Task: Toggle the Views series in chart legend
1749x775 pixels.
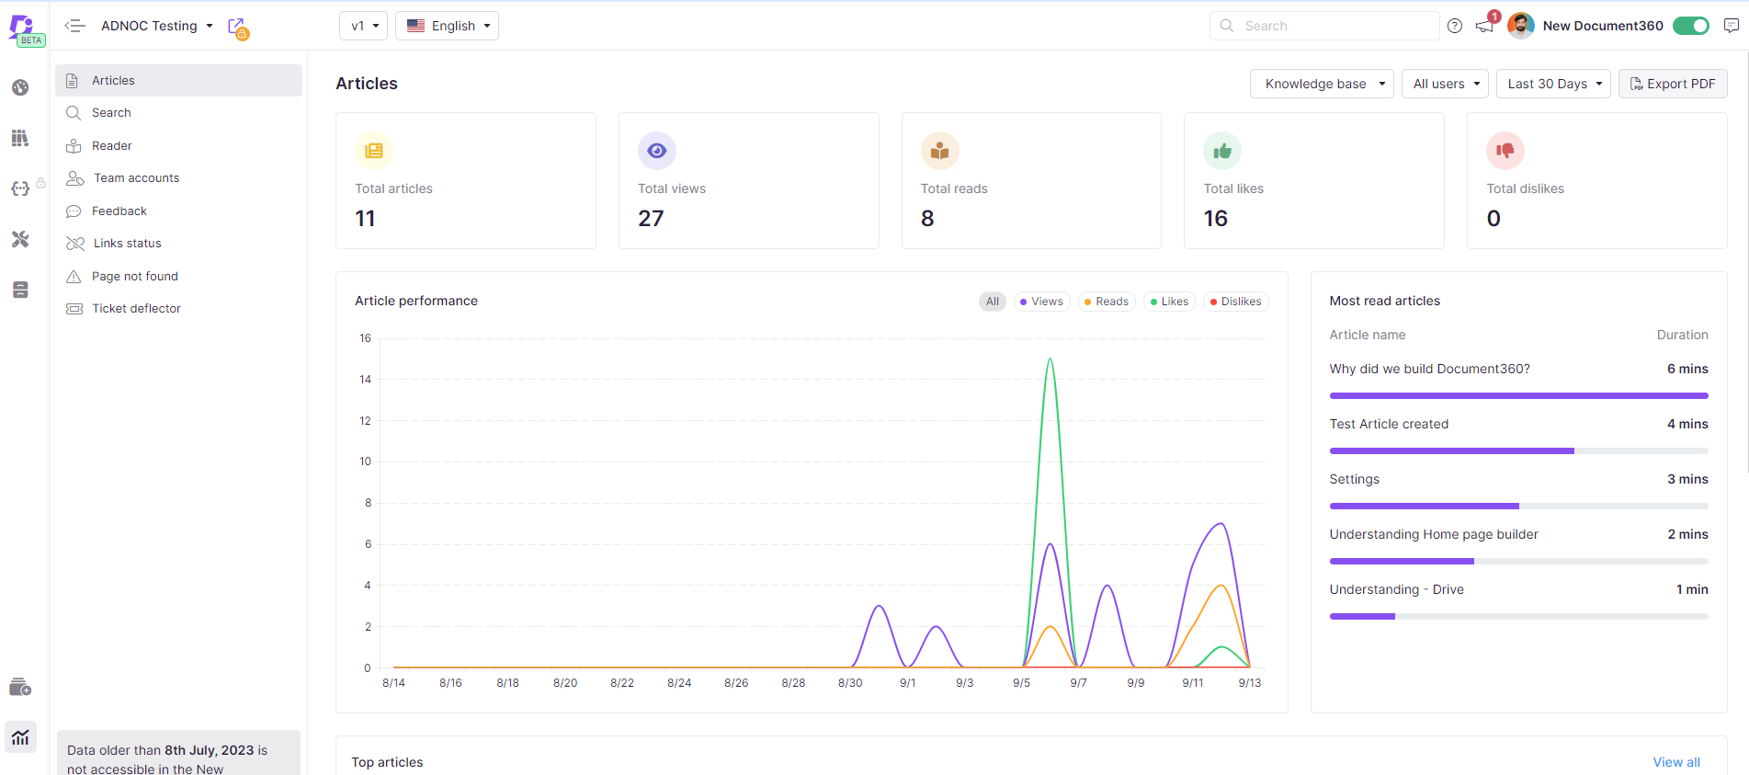Action: (x=1041, y=302)
